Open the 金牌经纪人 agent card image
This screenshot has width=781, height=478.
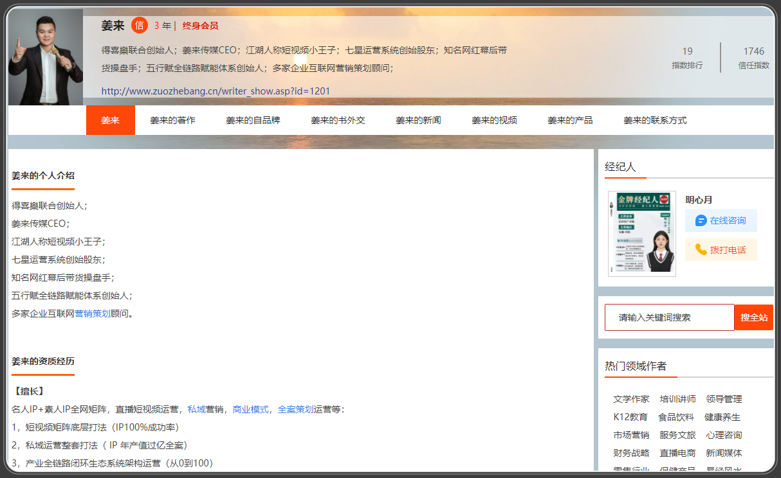(x=641, y=234)
